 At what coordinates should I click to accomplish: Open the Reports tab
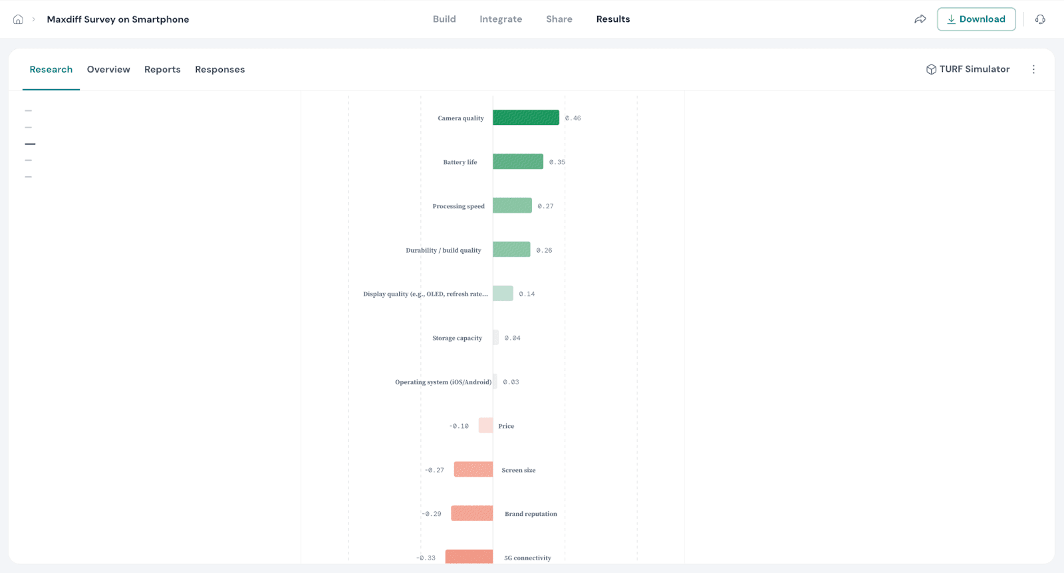(x=162, y=69)
